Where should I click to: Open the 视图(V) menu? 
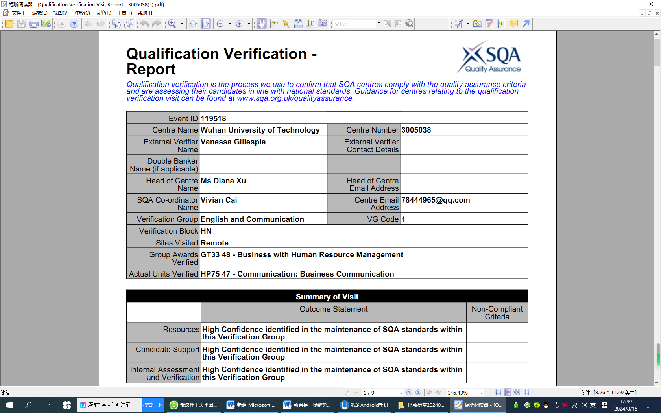(x=61, y=13)
